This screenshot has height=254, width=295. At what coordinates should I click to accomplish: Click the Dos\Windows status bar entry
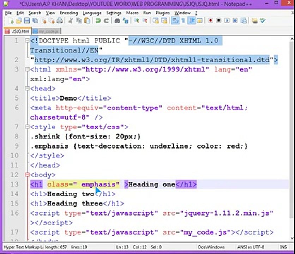tap(211, 247)
